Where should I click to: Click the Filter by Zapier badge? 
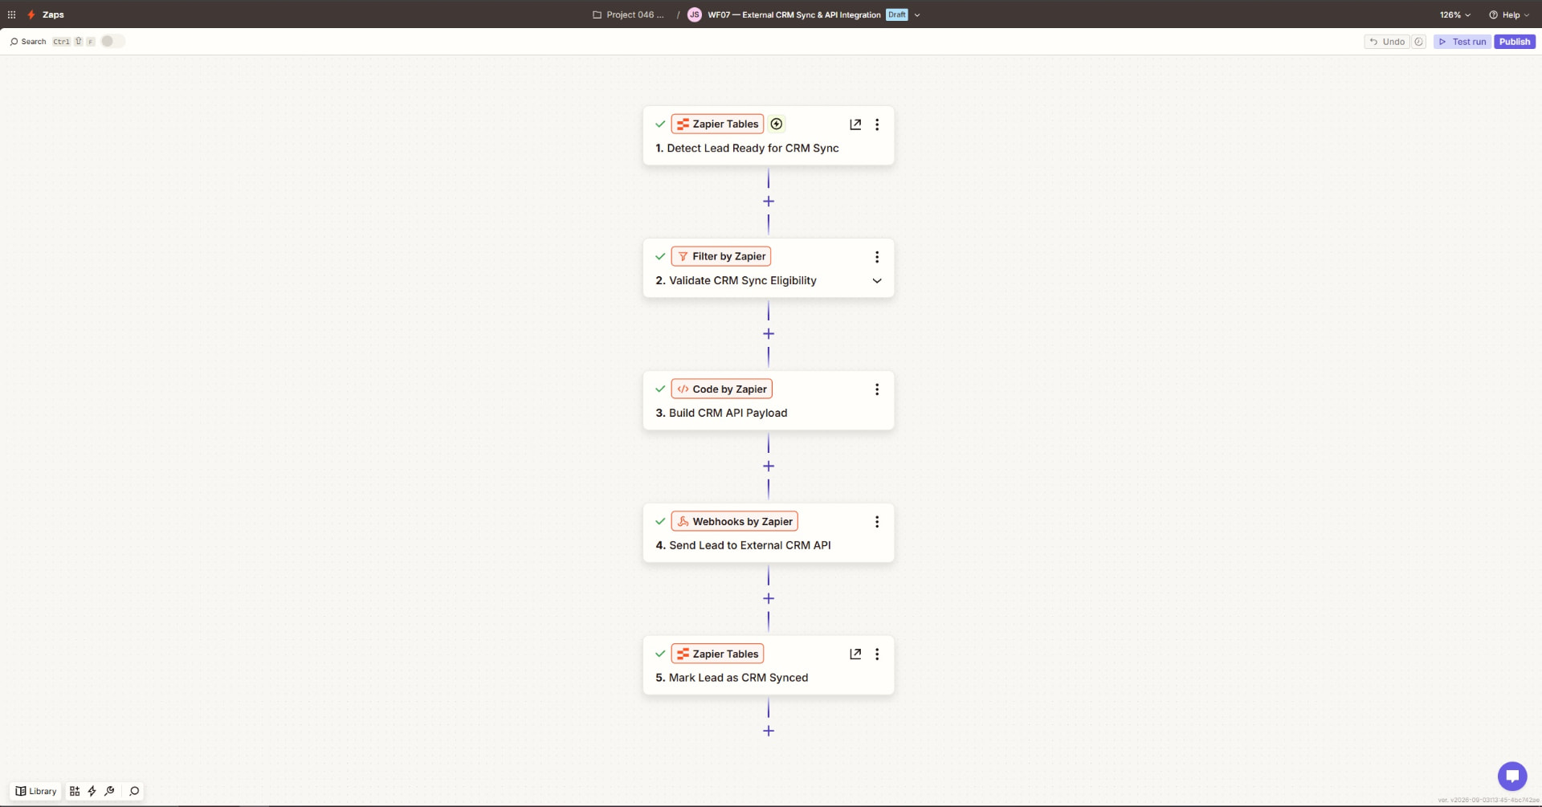(x=721, y=256)
